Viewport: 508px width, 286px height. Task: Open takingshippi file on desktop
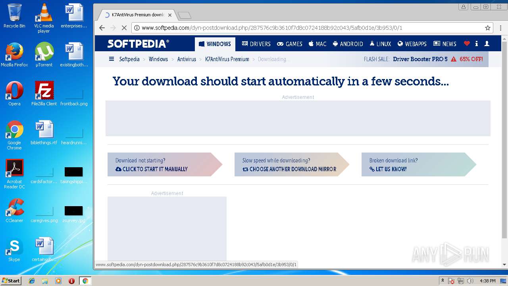pyautogui.click(x=74, y=176)
